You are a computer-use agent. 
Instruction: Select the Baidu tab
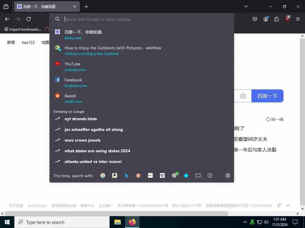click(x=47, y=7)
